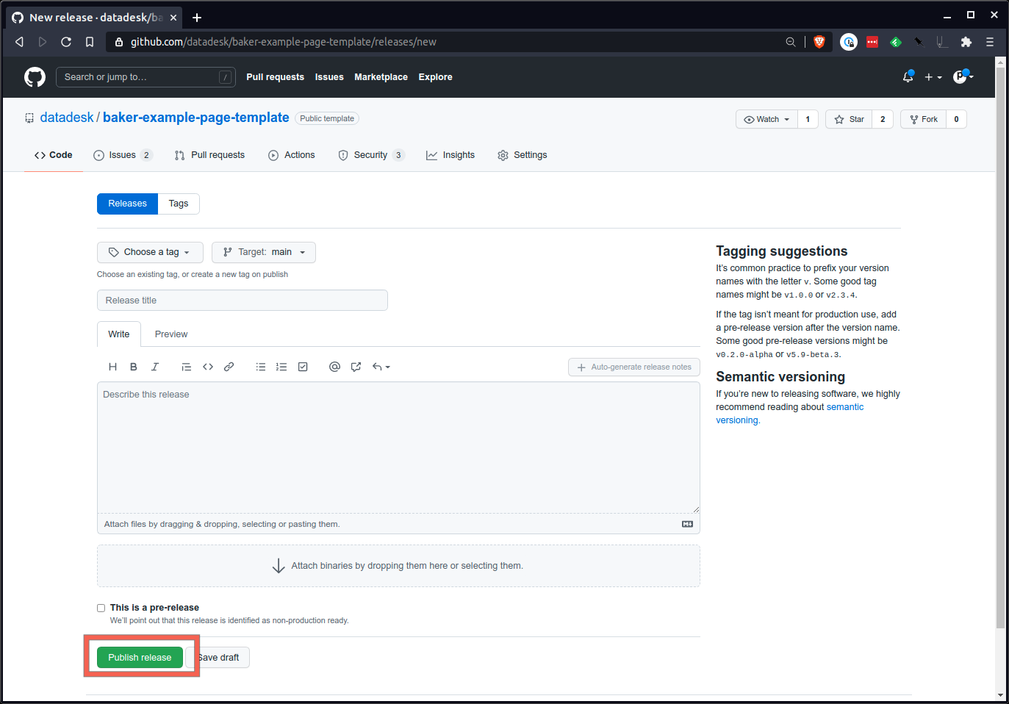Open the browser hamburger menu
The width and height of the screenshot is (1009, 704).
click(990, 42)
